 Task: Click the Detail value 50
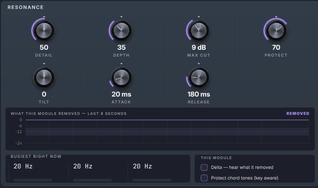coord(44,47)
